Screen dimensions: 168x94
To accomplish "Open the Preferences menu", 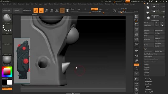I will 82,4.
